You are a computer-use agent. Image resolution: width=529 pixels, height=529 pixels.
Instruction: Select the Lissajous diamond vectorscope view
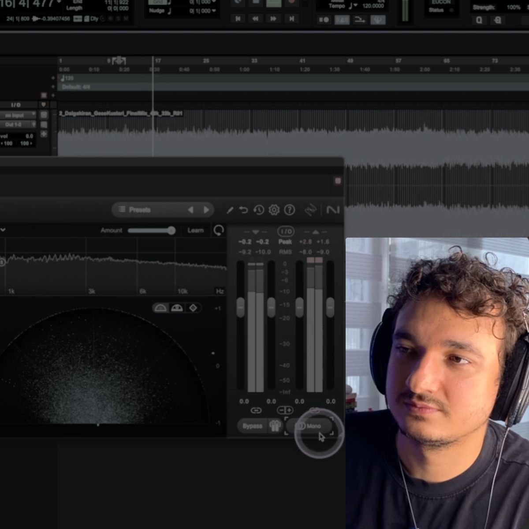(x=193, y=308)
